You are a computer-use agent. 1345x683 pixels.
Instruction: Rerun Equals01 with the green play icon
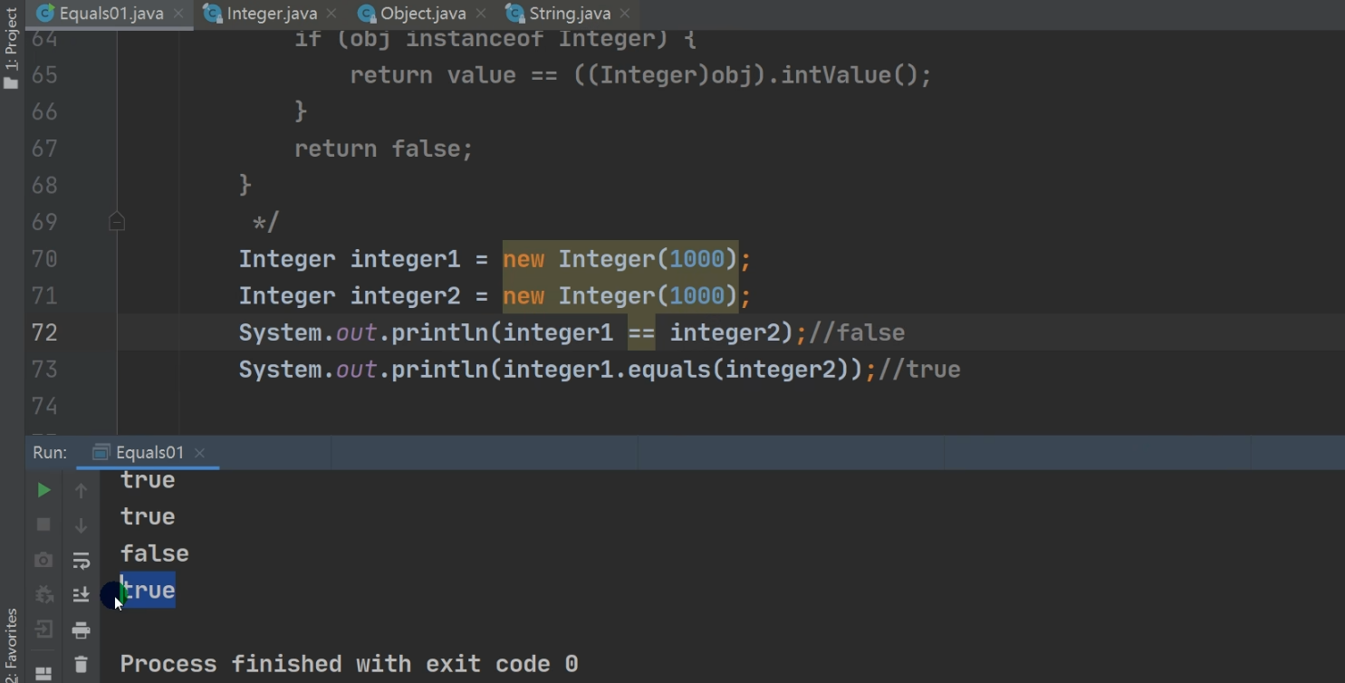tap(43, 490)
